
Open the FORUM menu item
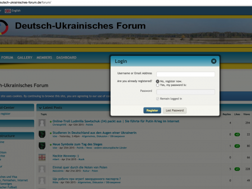(7, 58)
